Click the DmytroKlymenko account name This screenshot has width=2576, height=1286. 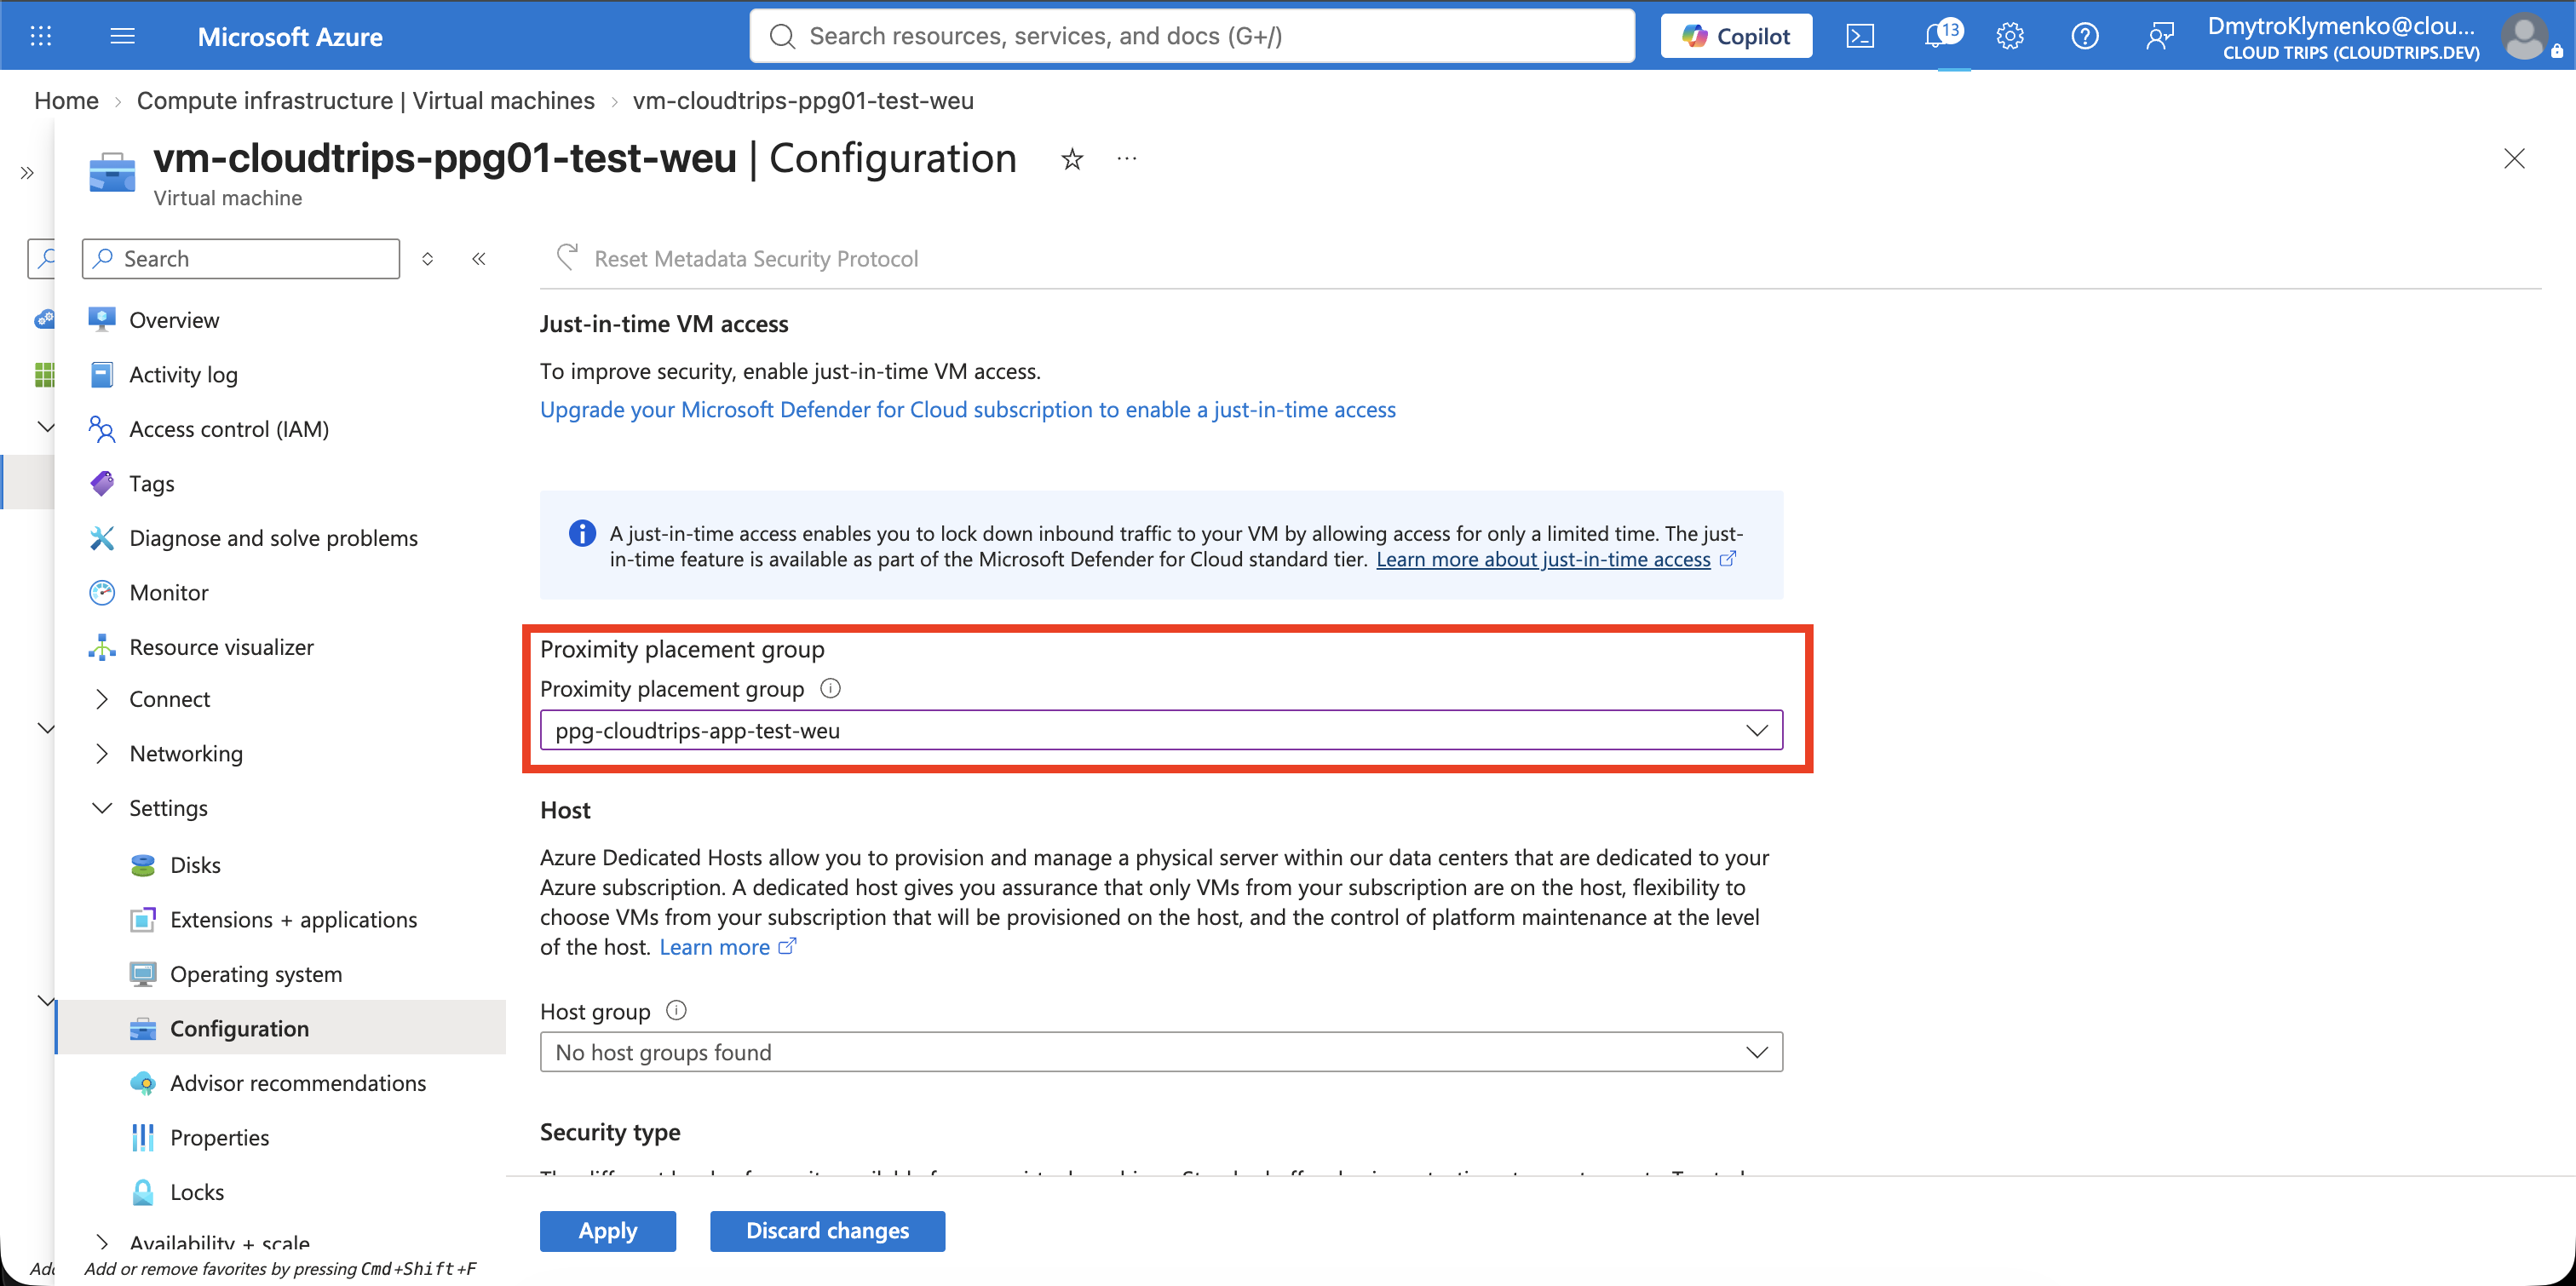click(2341, 26)
